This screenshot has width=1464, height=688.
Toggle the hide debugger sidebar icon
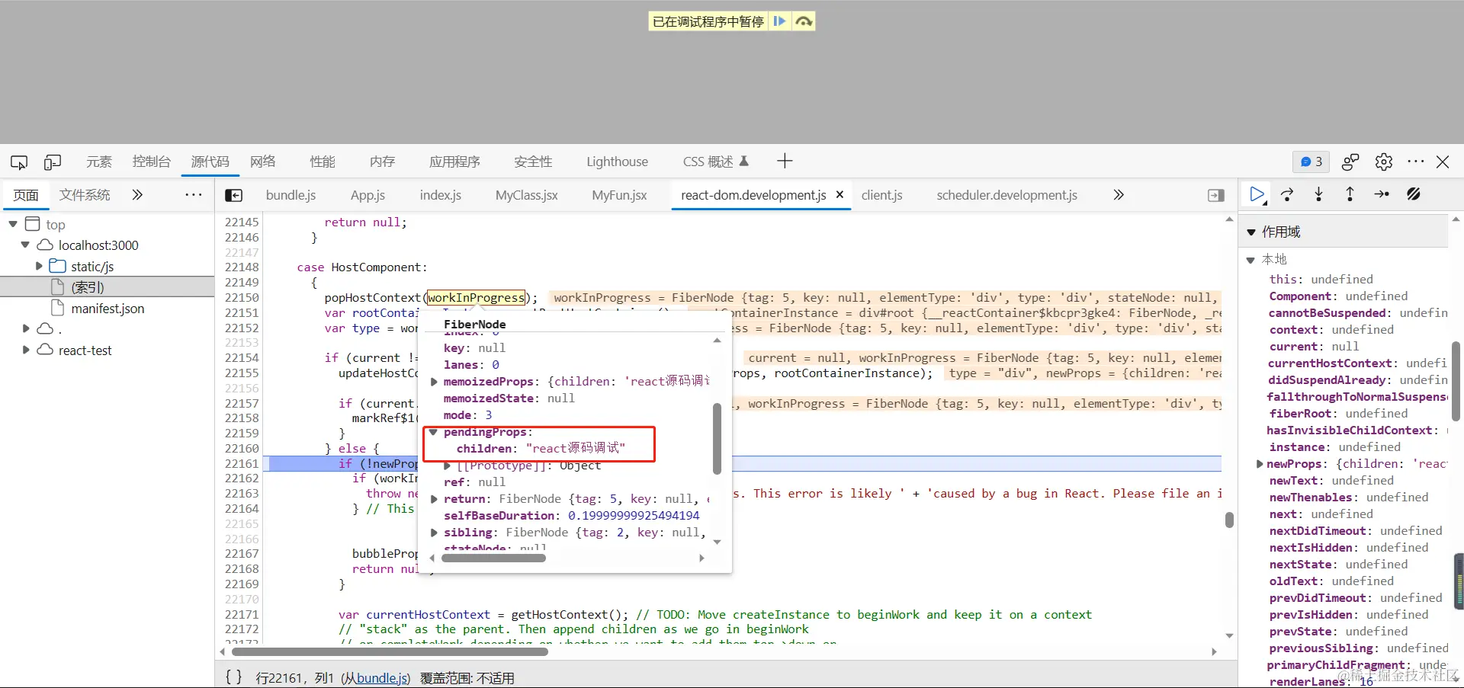coord(1216,196)
